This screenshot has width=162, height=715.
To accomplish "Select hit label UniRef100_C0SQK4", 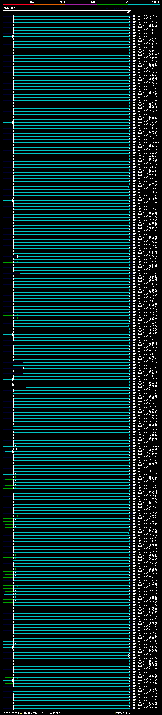I will tap(145, 50).
